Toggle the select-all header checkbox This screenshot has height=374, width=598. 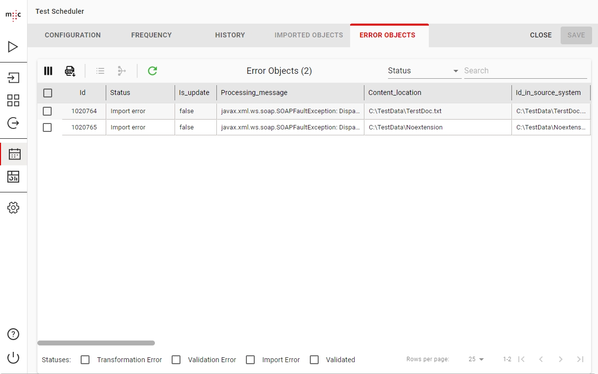coord(48,93)
